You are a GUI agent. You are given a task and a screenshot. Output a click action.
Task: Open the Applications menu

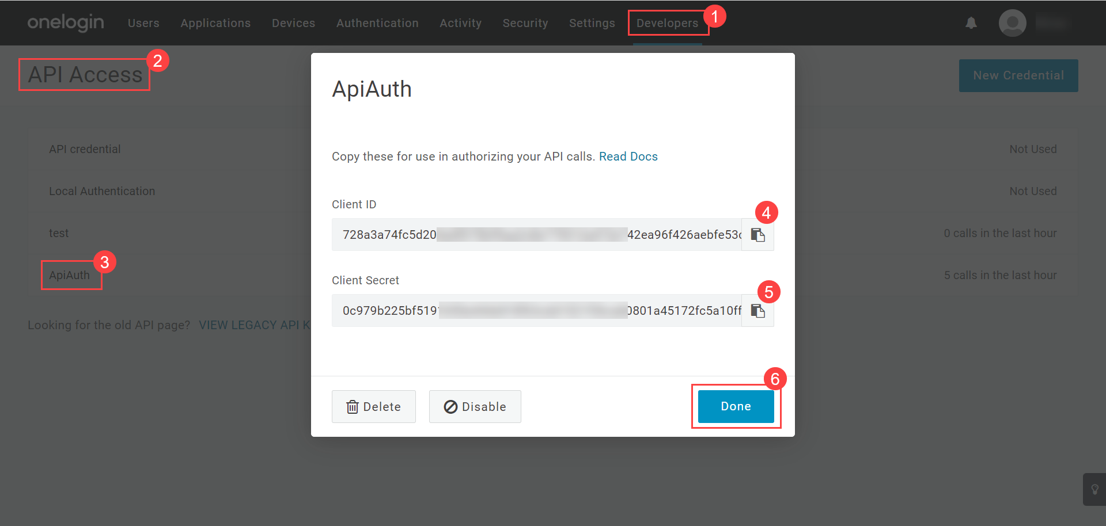click(215, 23)
